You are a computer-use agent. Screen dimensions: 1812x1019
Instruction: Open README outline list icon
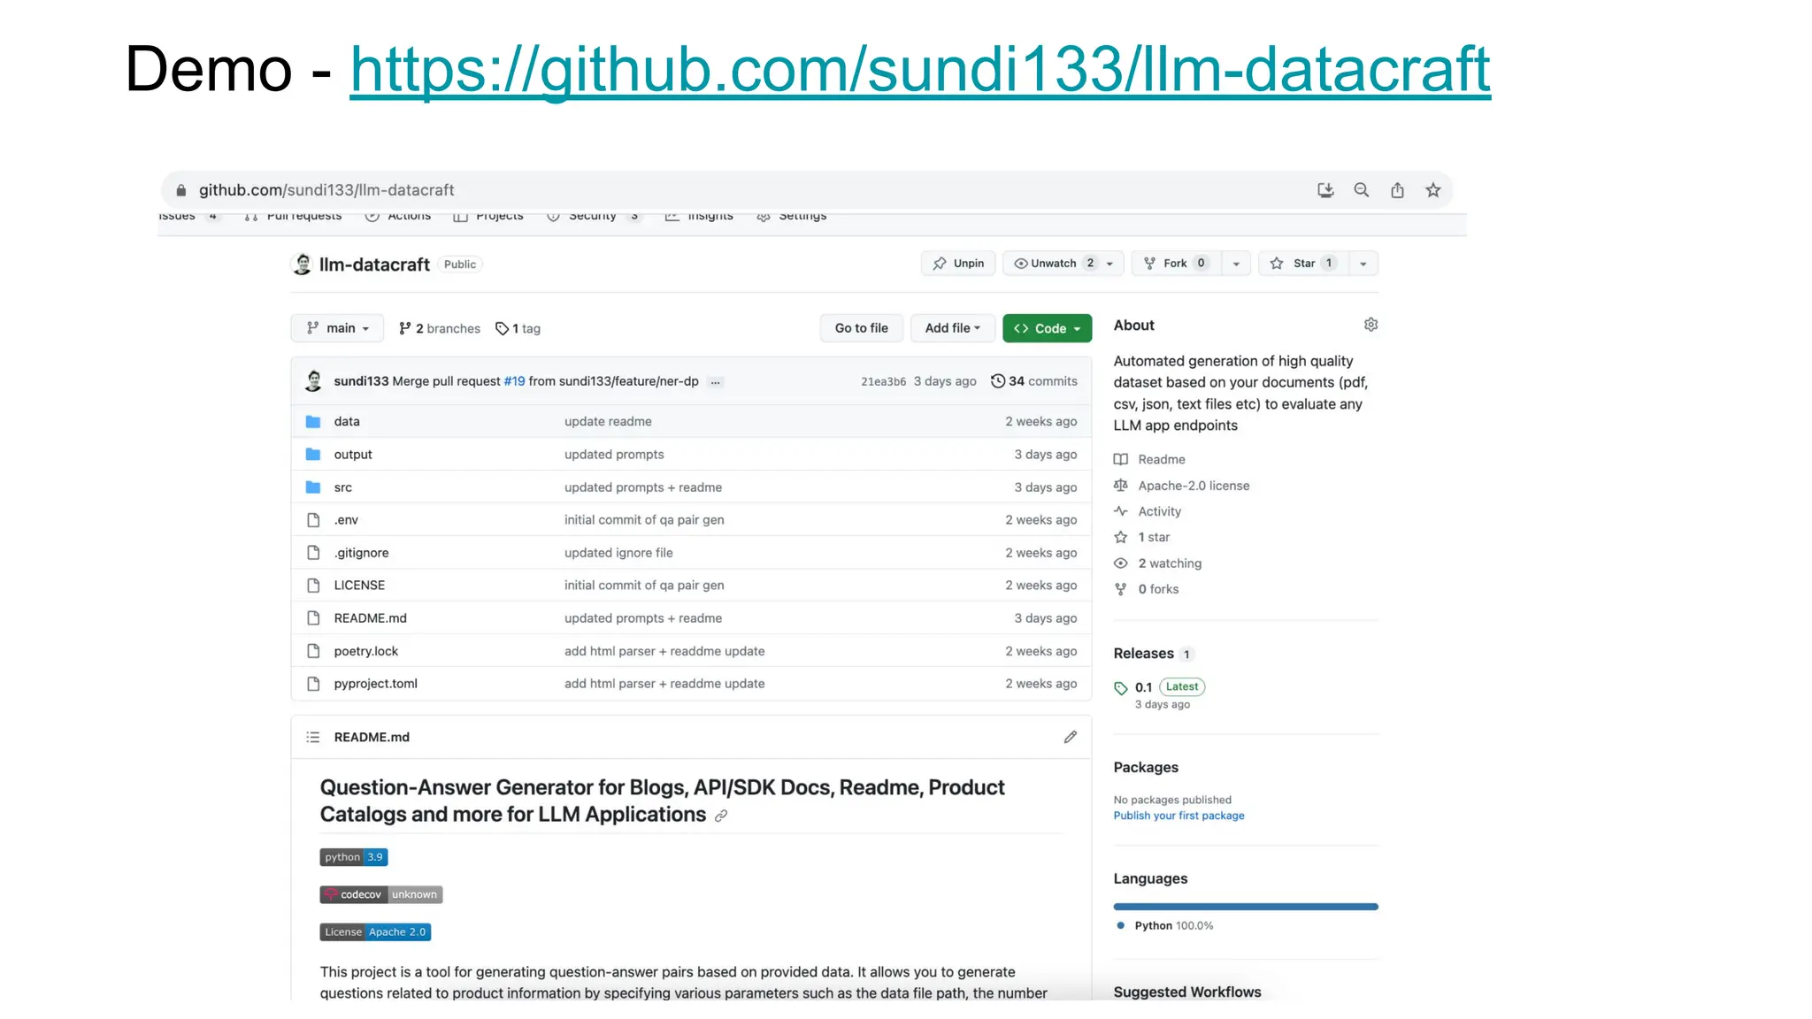click(x=312, y=737)
